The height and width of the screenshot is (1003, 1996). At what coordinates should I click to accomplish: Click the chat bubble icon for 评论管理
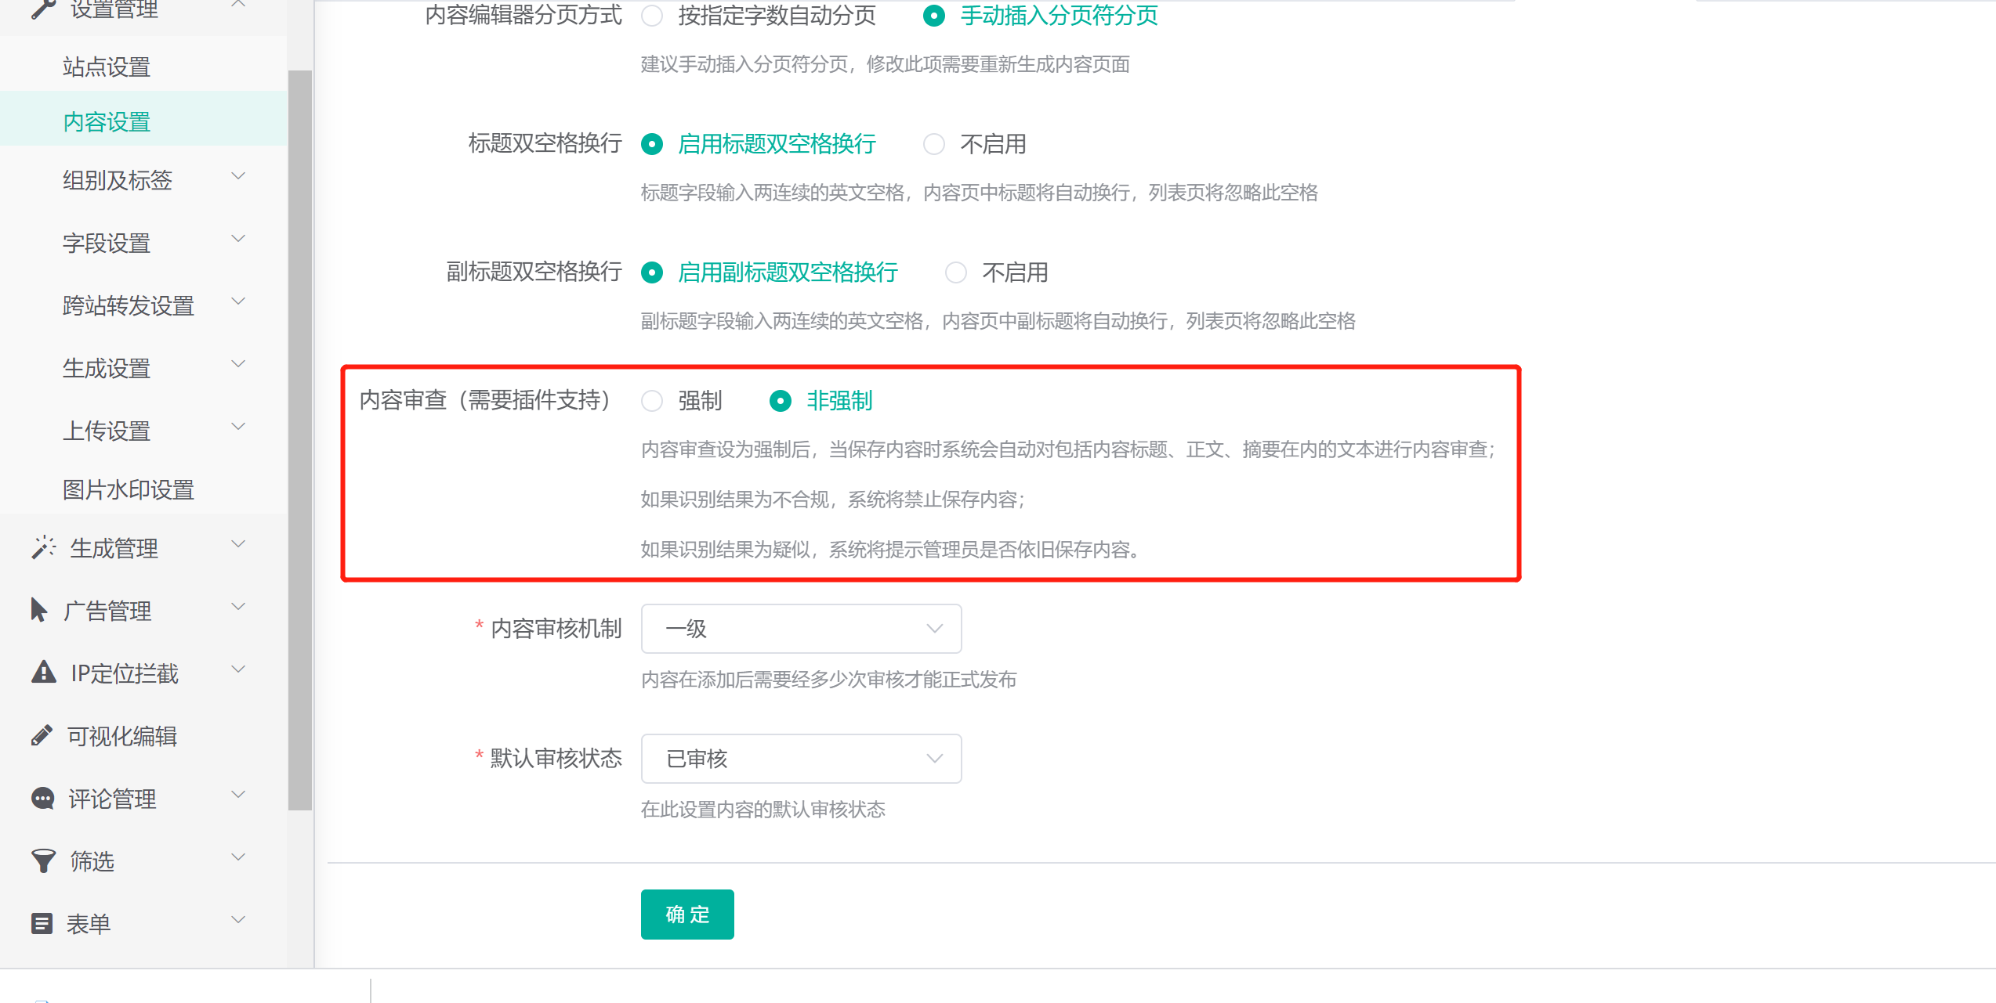[42, 798]
